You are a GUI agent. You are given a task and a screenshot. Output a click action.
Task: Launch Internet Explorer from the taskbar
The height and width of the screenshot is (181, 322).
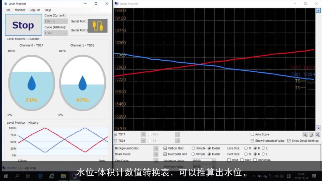coord(52,176)
